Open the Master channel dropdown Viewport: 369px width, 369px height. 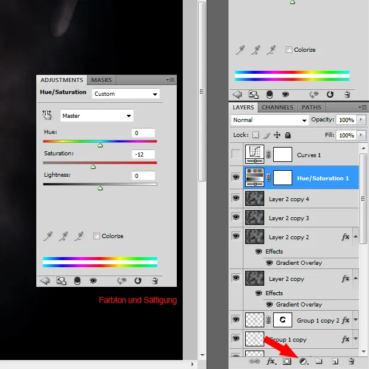96,115
